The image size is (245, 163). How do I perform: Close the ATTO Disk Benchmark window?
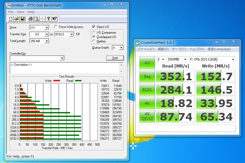[x=121, y=4]
